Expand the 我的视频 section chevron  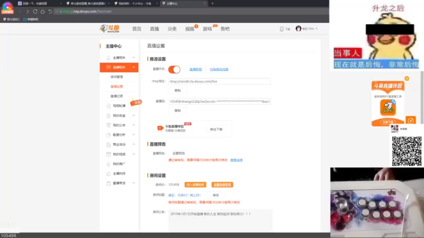[x=134, y=154]
